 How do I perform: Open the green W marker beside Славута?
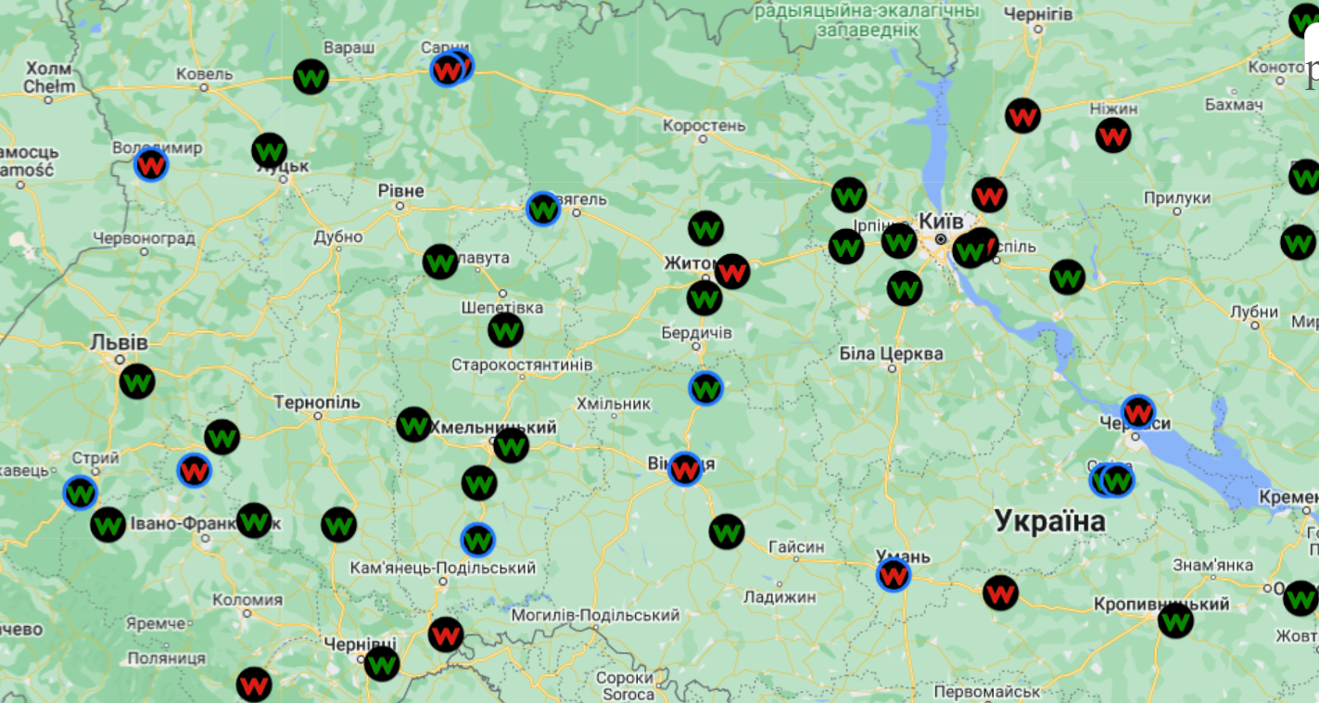440,262
